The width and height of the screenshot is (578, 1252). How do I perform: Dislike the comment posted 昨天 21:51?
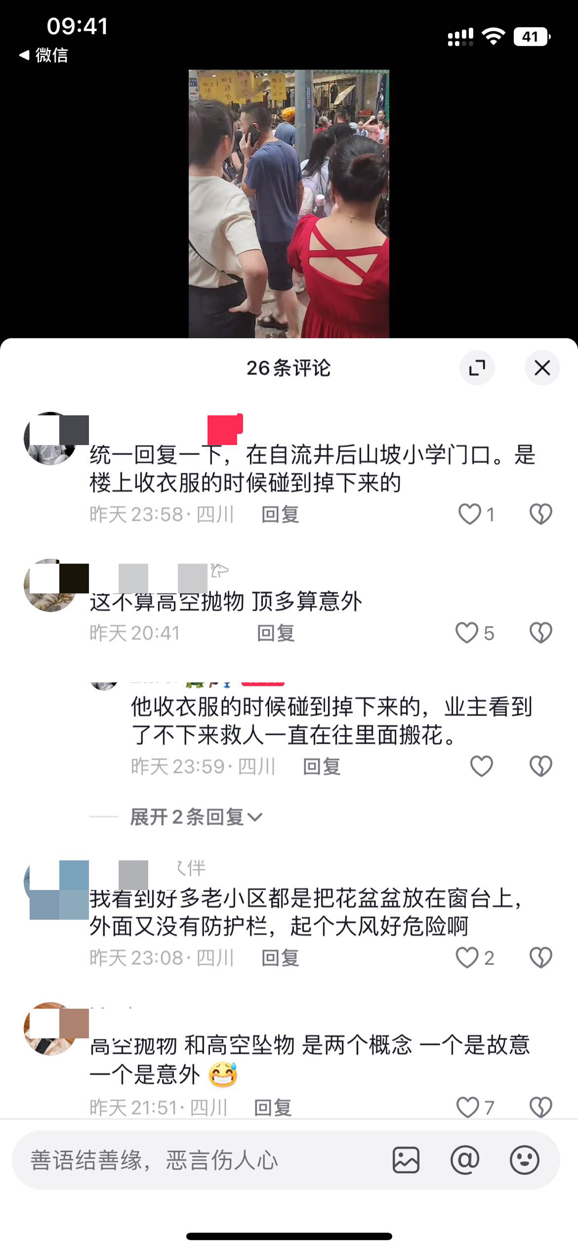pos(541,1107)
